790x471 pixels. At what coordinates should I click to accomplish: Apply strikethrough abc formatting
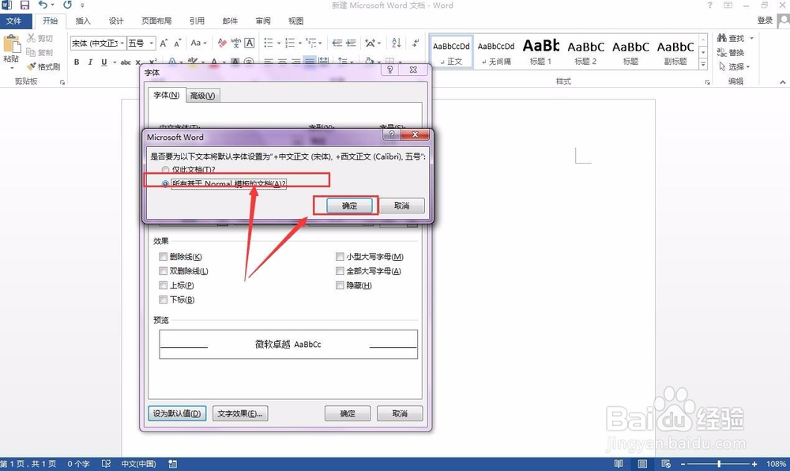click(126, 62)
